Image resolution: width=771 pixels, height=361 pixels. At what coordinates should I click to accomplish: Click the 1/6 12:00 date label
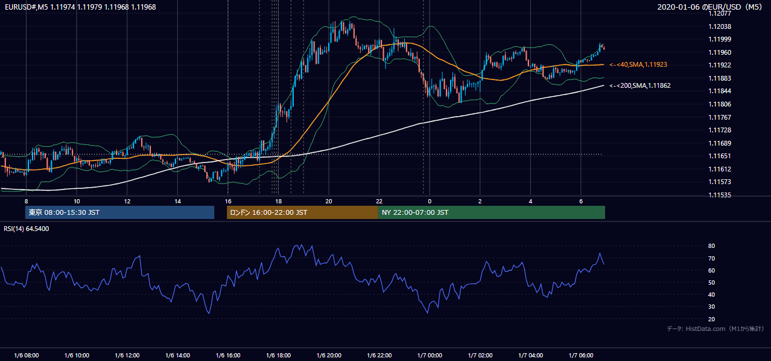point(127,355)
